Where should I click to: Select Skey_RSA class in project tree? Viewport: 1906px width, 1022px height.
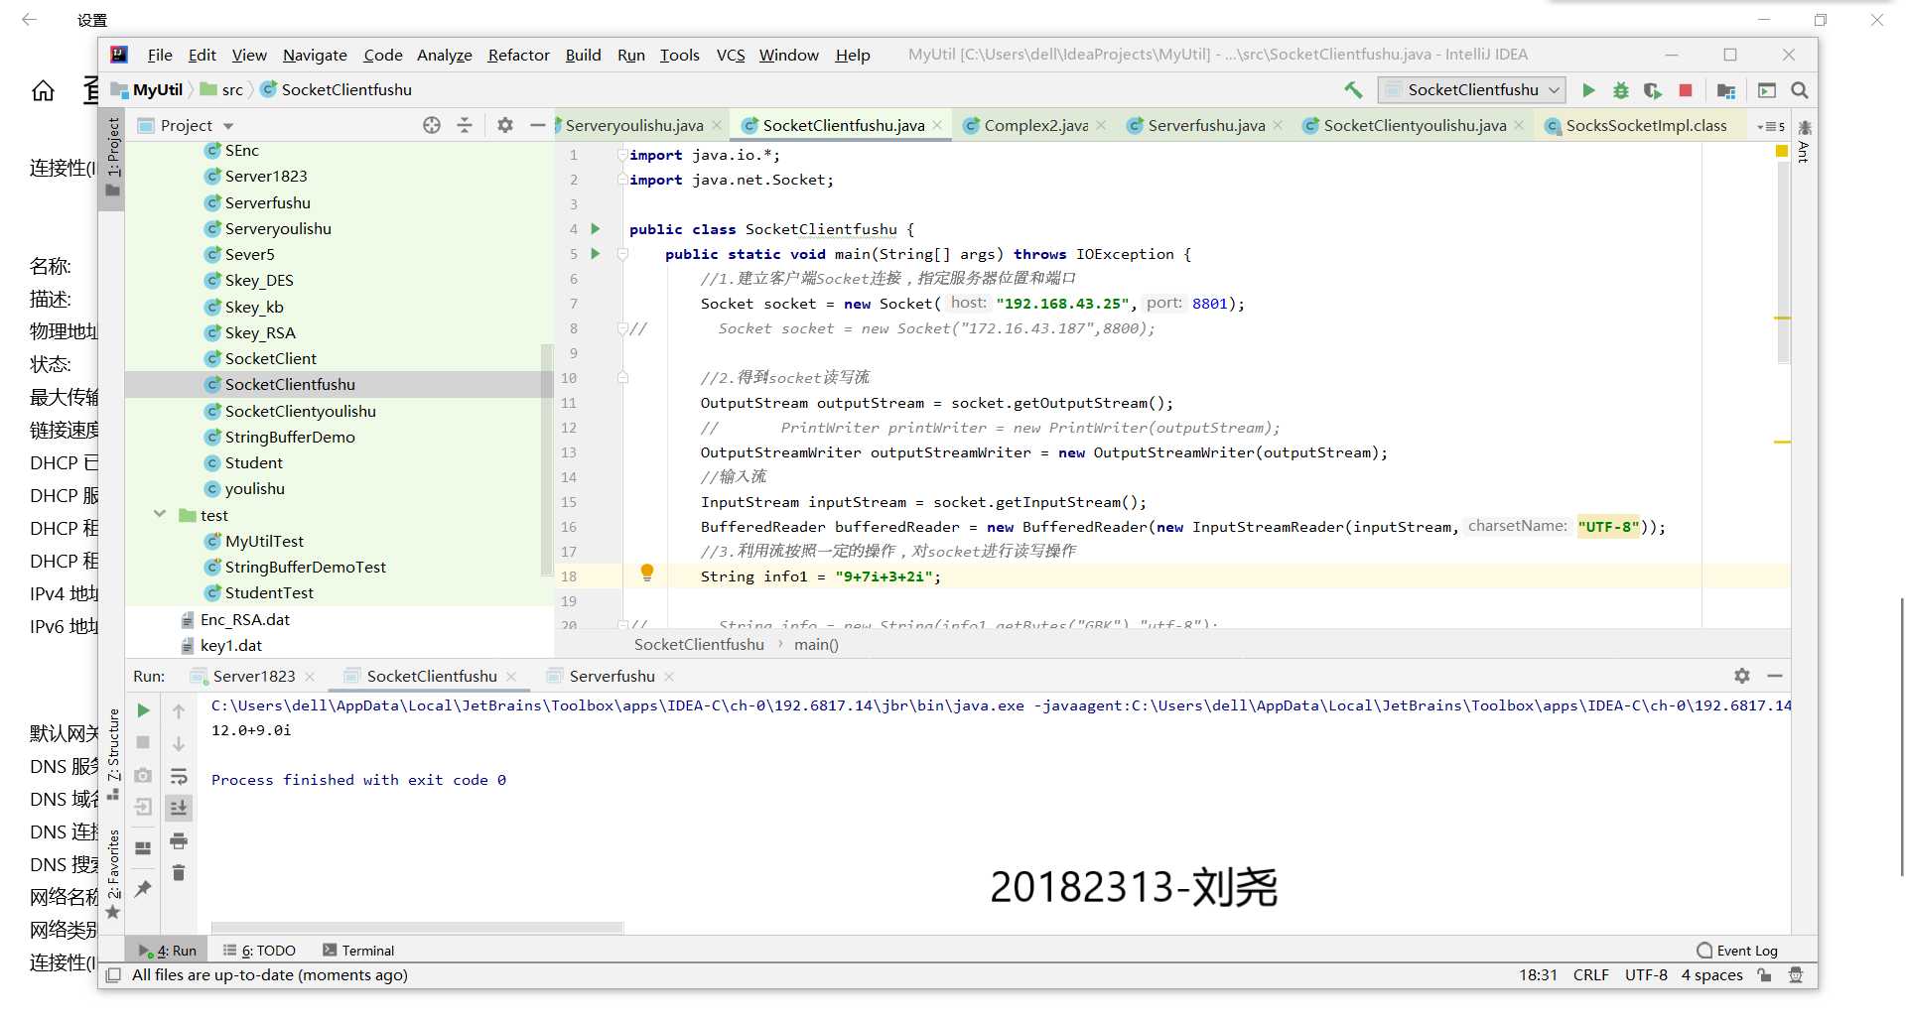(x=260, y=332)
